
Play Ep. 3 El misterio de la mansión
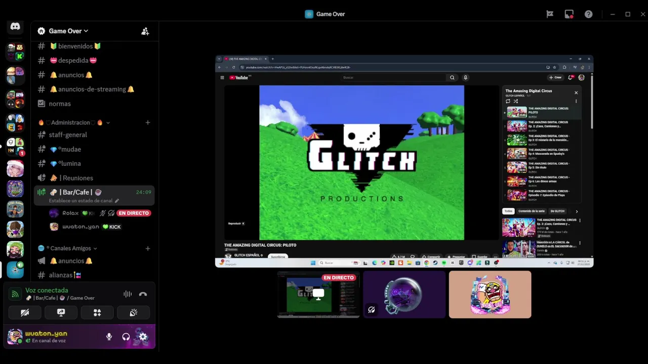tap(541, 140)
